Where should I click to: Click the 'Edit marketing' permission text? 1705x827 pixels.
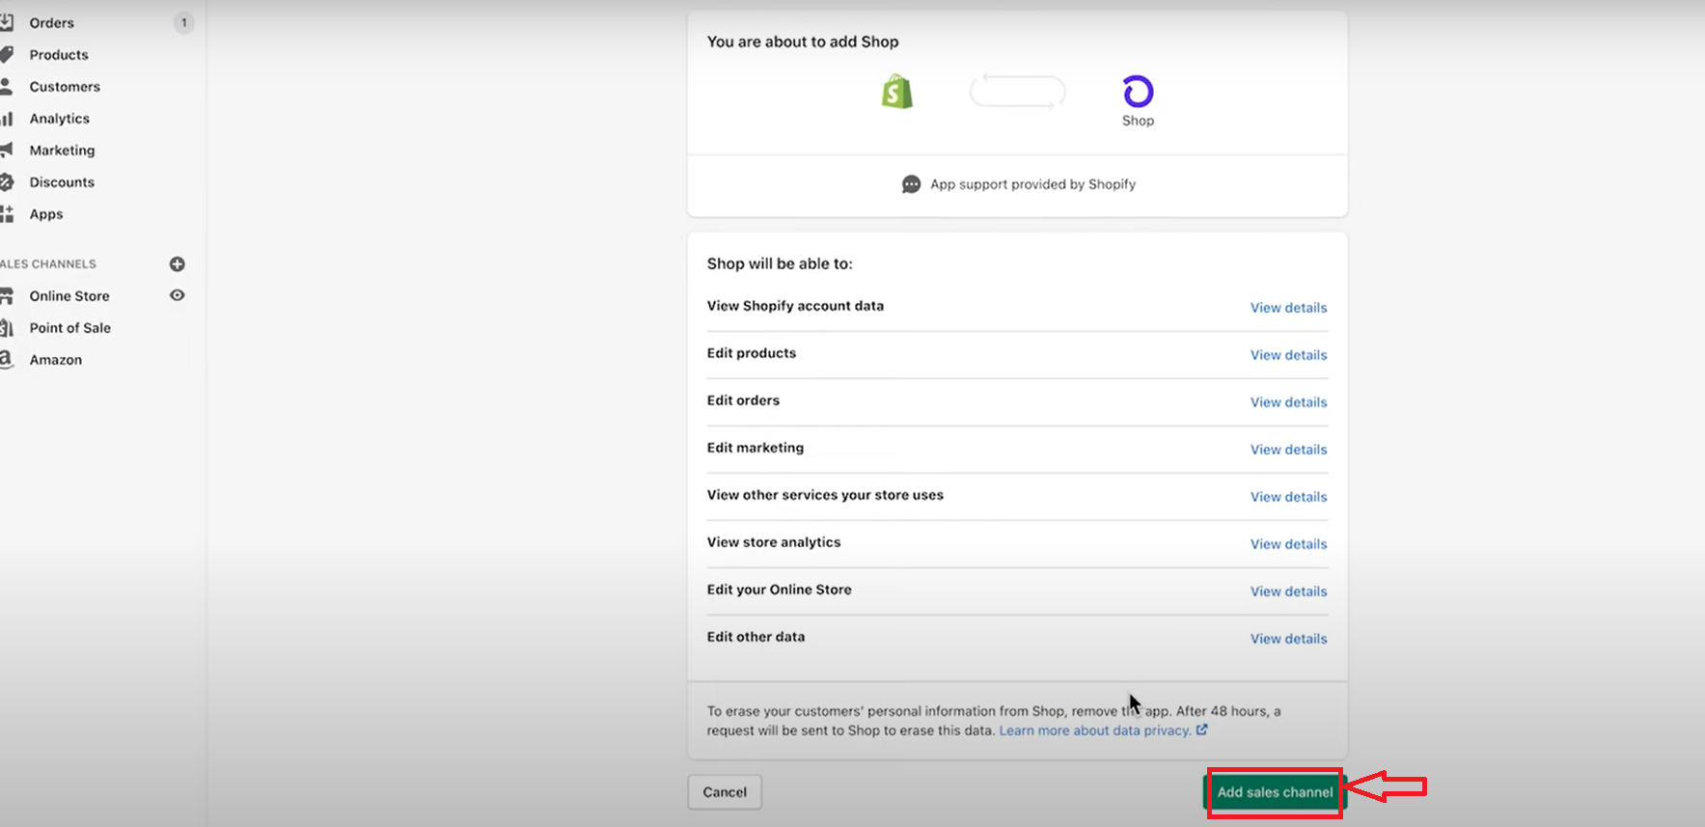coord(756,448)
